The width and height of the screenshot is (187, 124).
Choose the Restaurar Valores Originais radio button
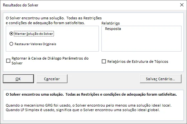[11, 44]
